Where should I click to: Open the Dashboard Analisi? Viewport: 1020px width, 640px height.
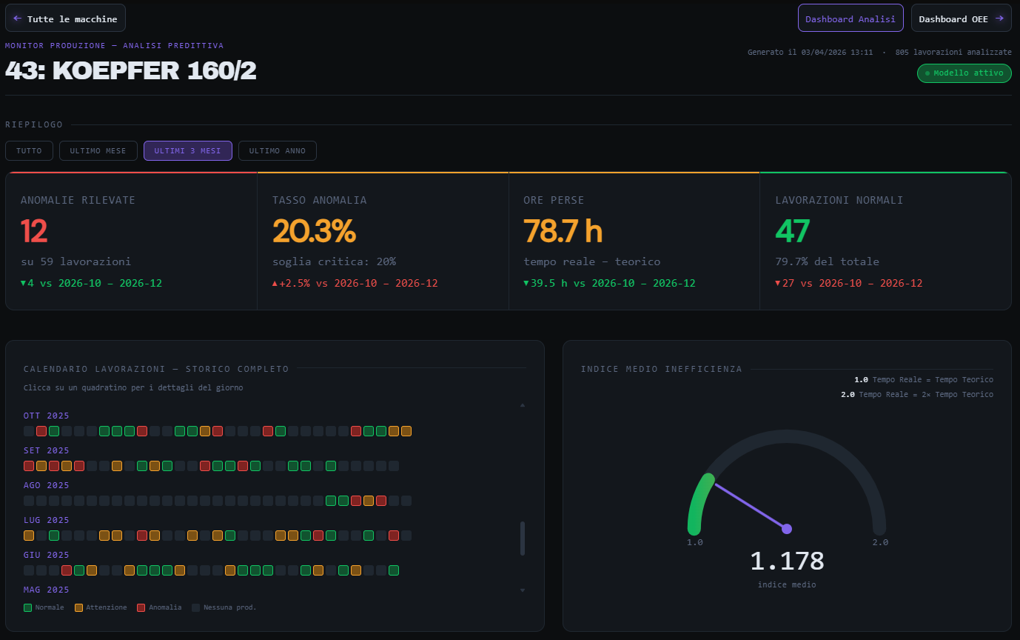(x=850, y=18)
